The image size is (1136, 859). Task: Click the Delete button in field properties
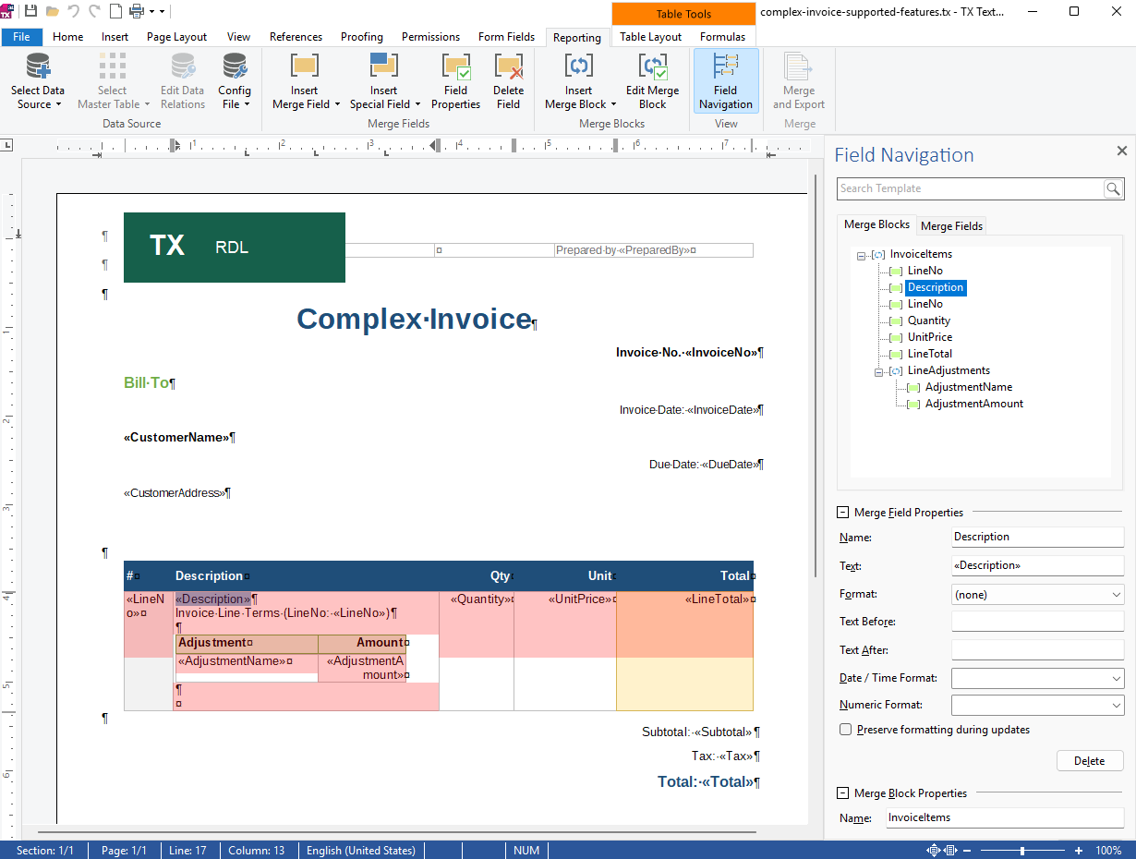1090,761
